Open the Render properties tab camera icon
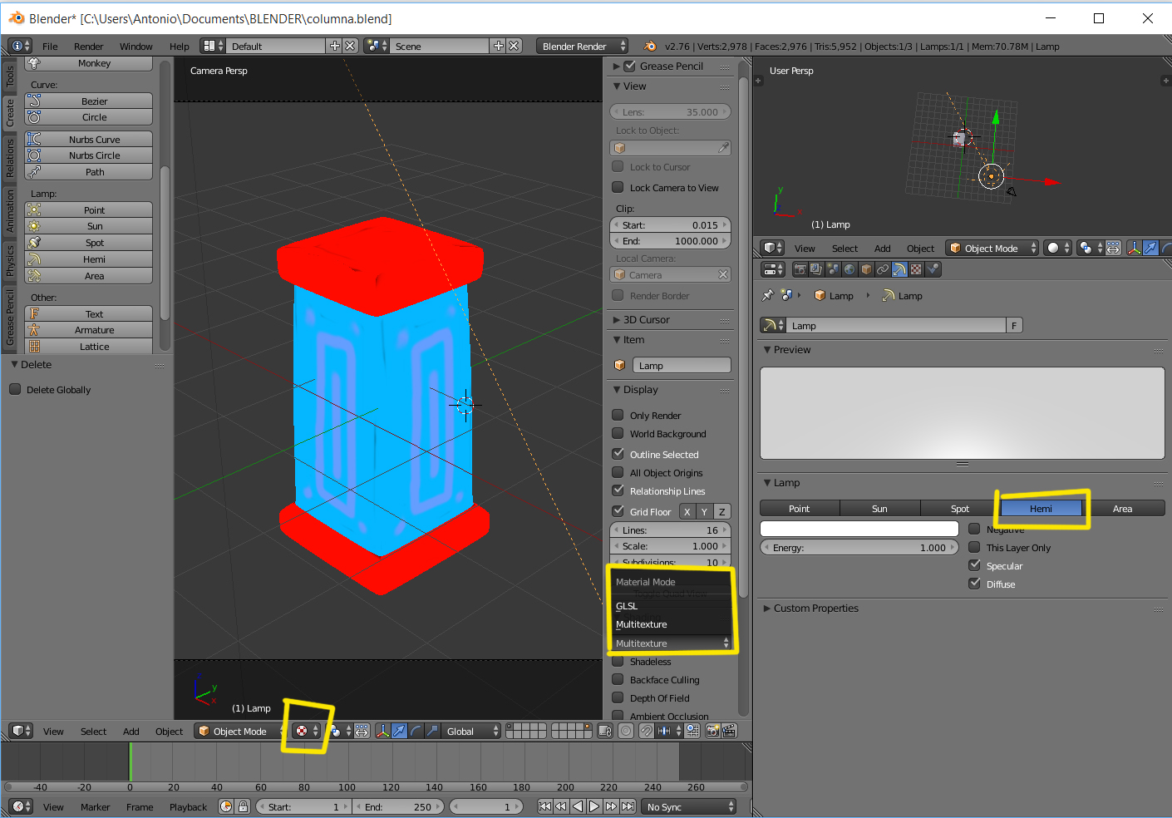 [x=800, y=269]
